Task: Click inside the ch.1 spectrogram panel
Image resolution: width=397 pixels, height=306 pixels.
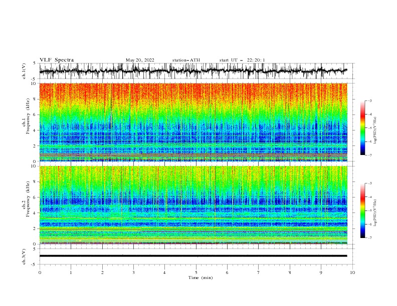Action: point(193,122)
